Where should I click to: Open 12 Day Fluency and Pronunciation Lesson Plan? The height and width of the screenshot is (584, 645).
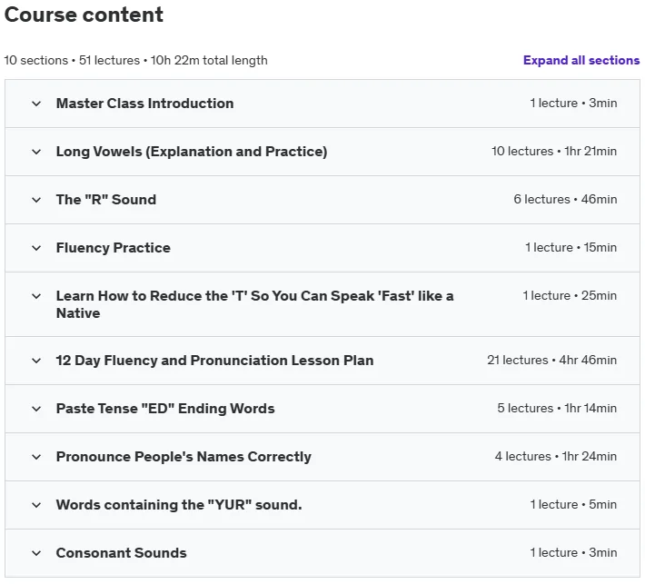214,361
